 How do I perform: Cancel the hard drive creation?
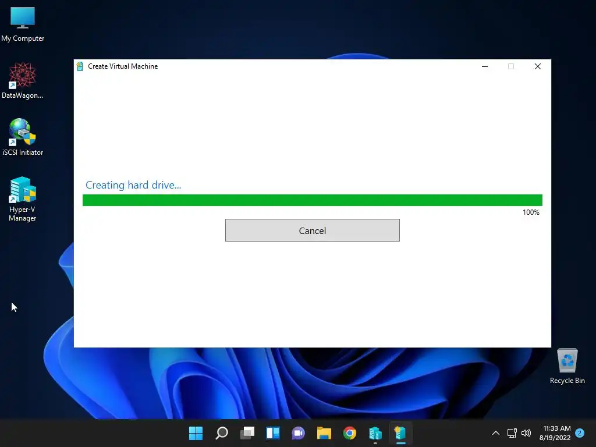(x=312, y=230)
